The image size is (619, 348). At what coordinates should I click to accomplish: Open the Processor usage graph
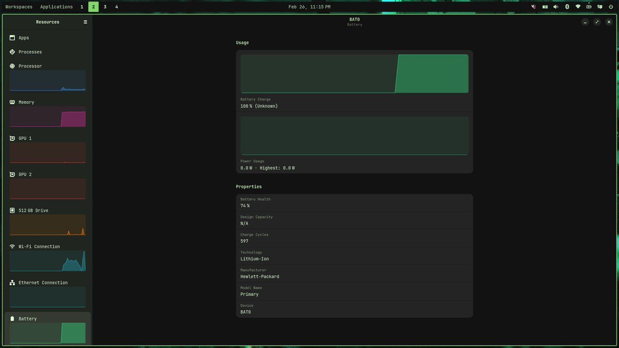pos(47,80)
